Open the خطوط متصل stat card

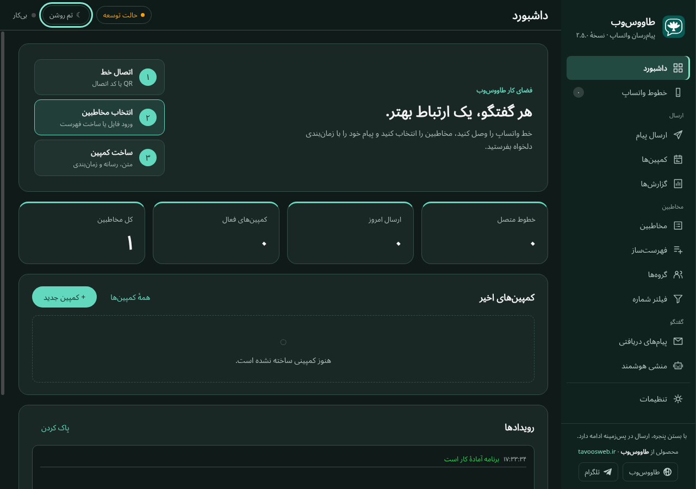(x=484, y=233)
